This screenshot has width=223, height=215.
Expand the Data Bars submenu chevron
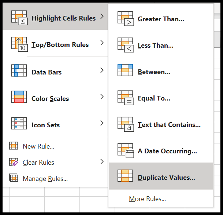coord(102,70)
